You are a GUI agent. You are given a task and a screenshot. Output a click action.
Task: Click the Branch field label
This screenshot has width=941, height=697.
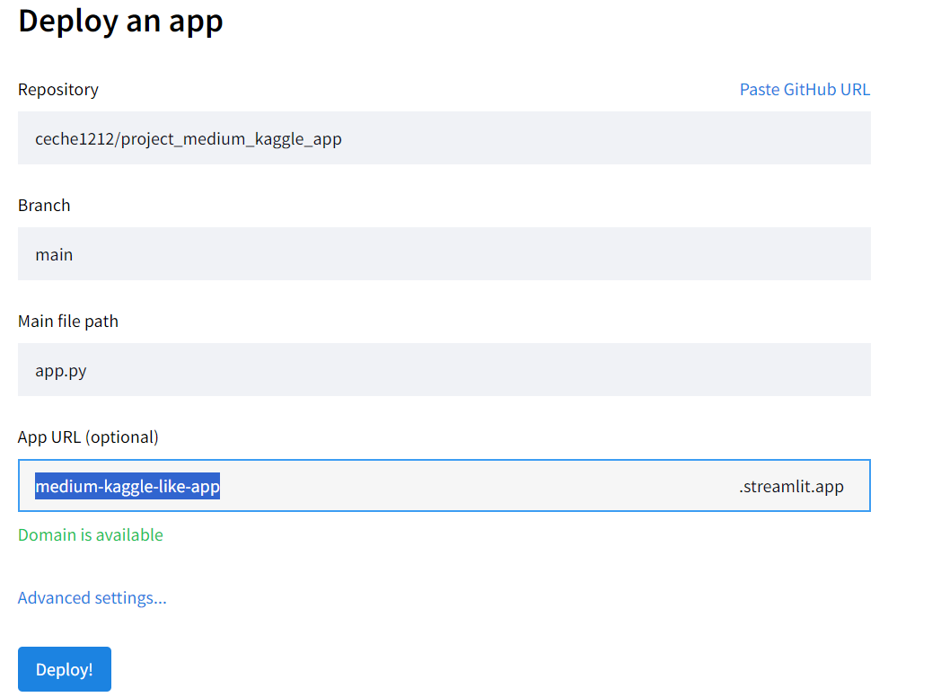(x=44, y=206)
